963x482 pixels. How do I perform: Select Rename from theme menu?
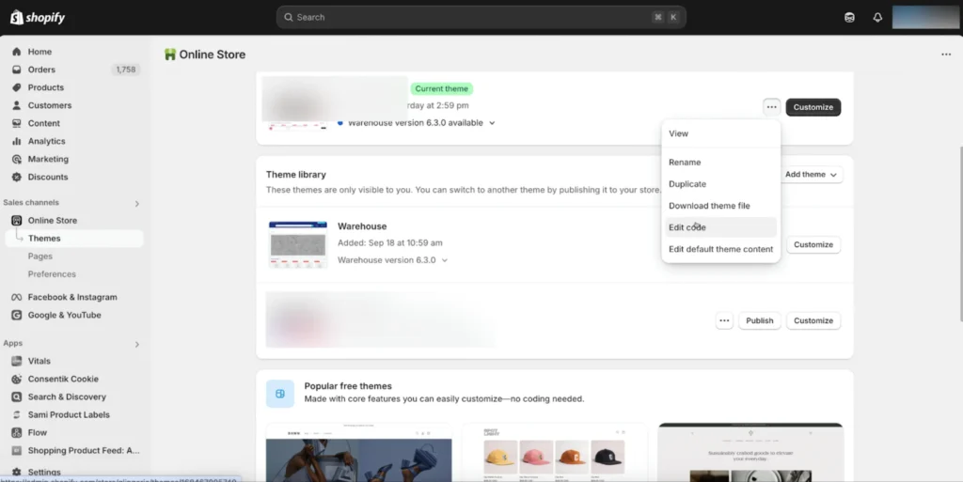[x=721, y=162]
